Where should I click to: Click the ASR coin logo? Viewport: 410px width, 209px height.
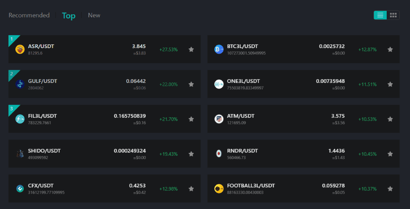[20, 49]
